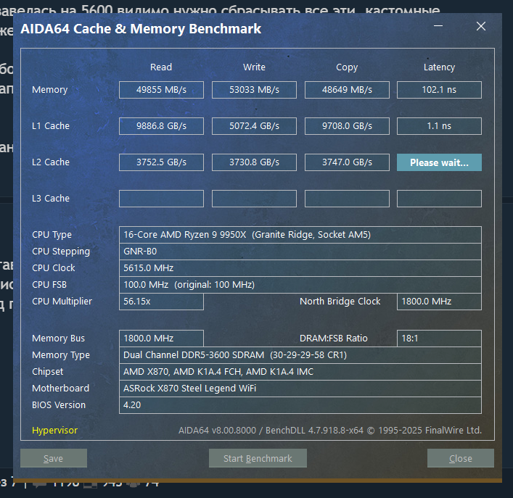Select the Memory Copy value 48649 MB/s
Screen dimensions: 513x498
347,90
